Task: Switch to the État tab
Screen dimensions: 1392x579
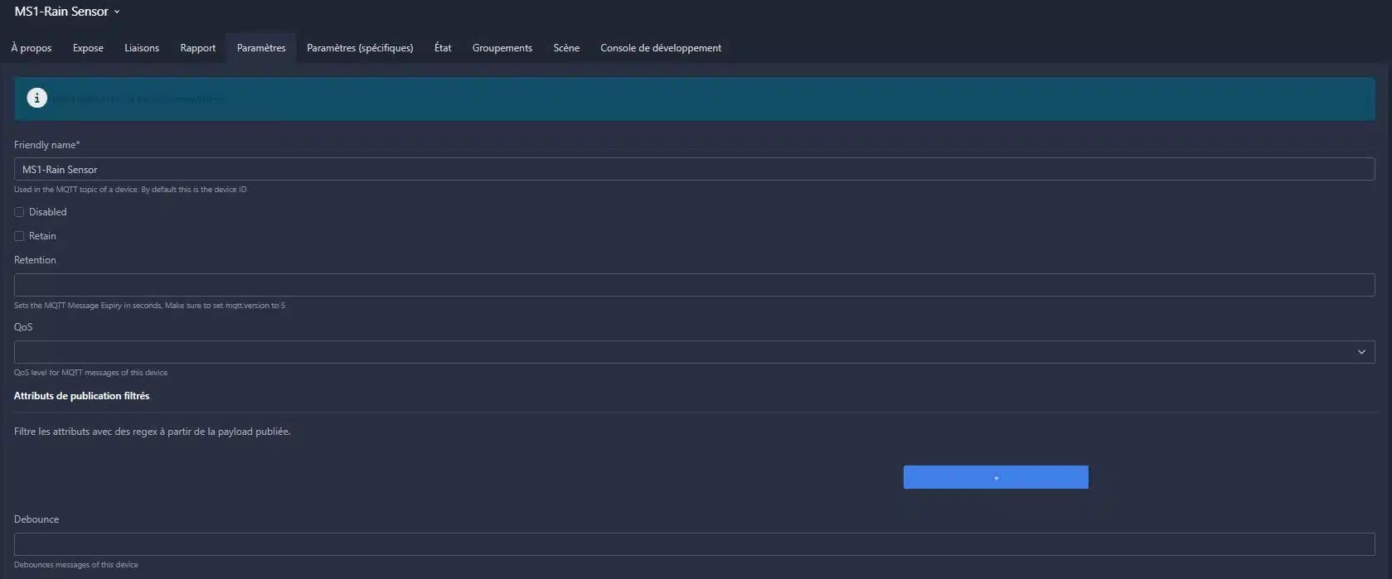Action: point(443,48)
